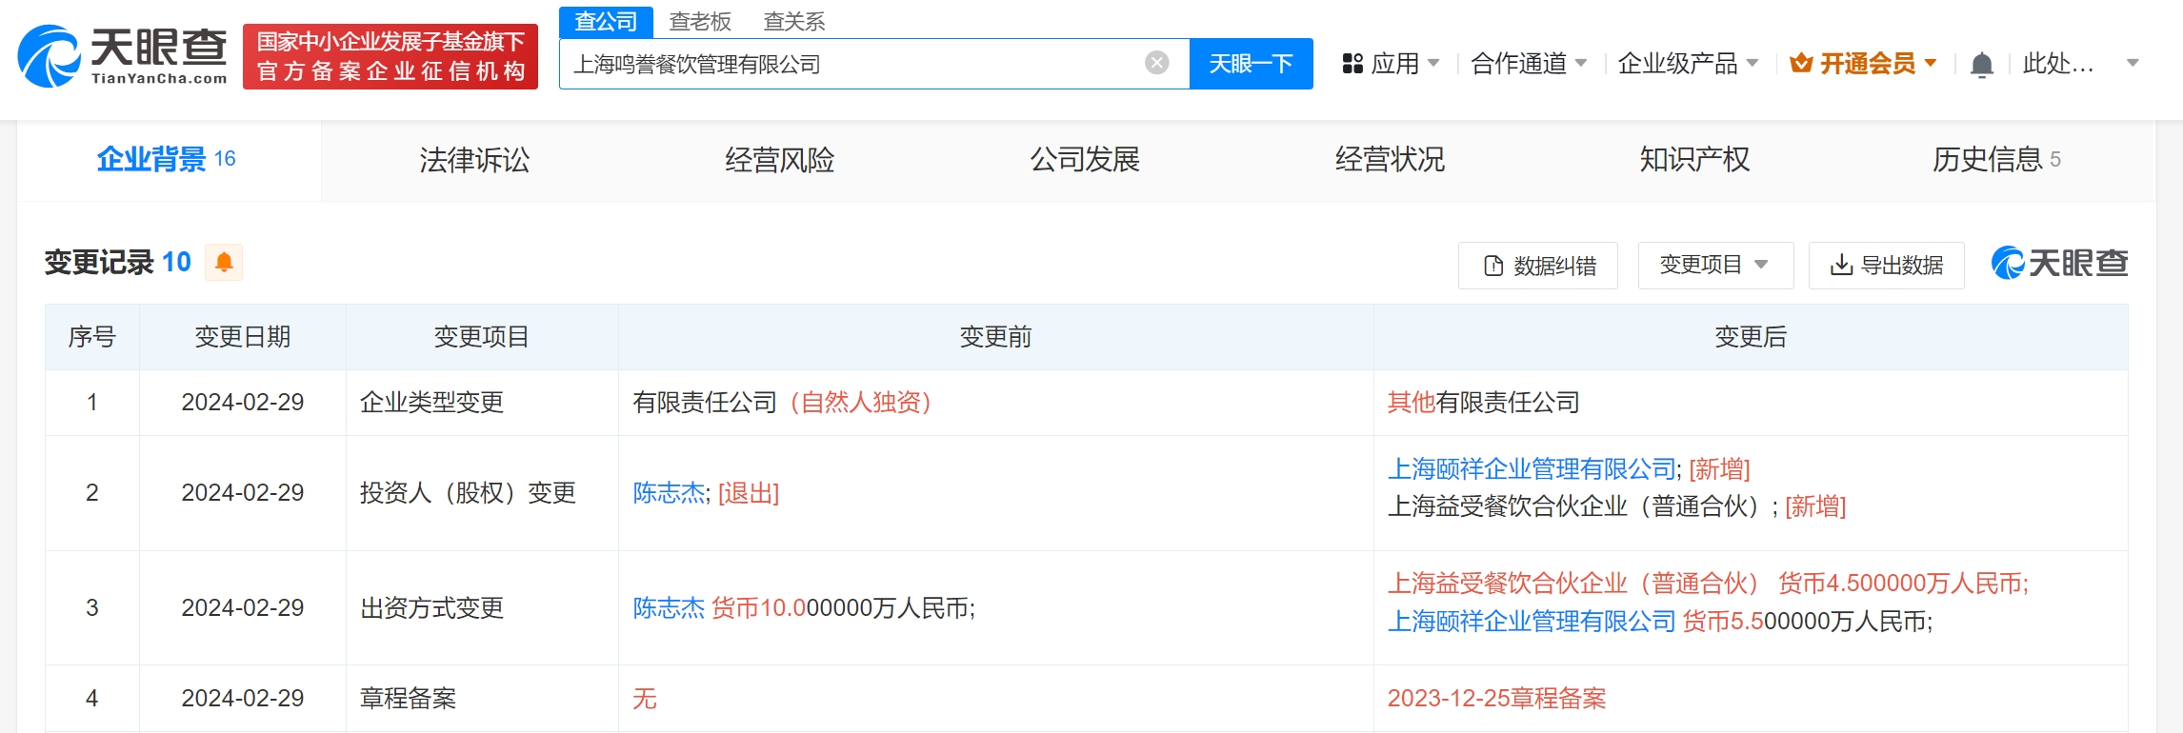Expand the 合作通道 dropdown

point(1529,64)
